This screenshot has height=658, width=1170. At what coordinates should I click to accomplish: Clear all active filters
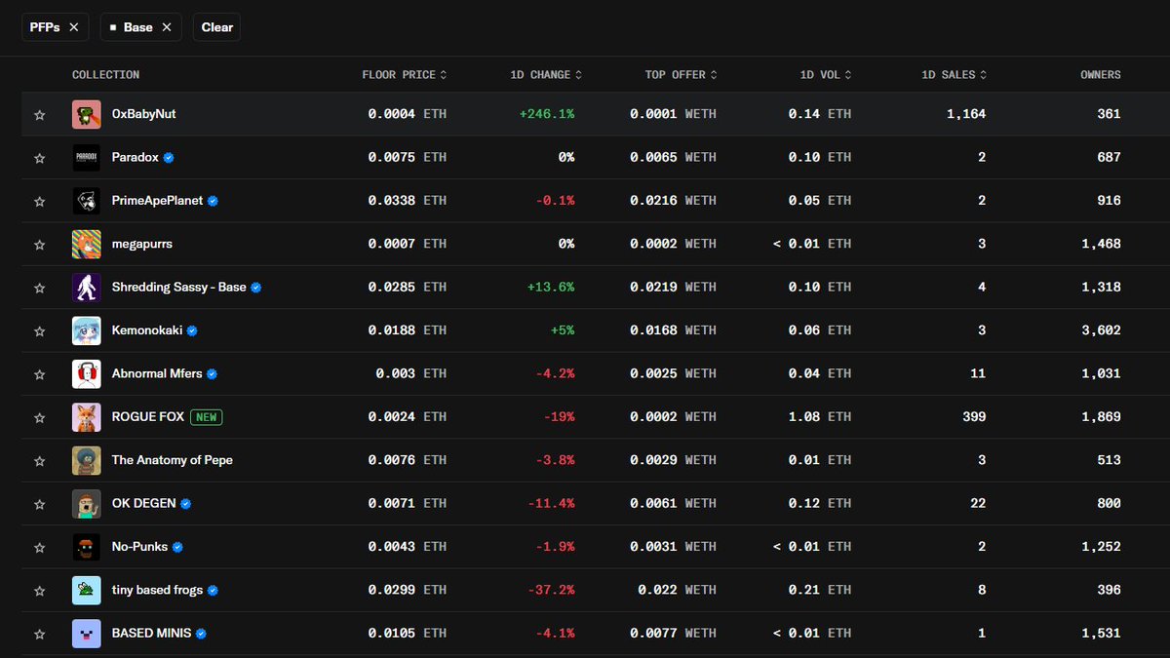pyautogui.click(x=216, y=27)
